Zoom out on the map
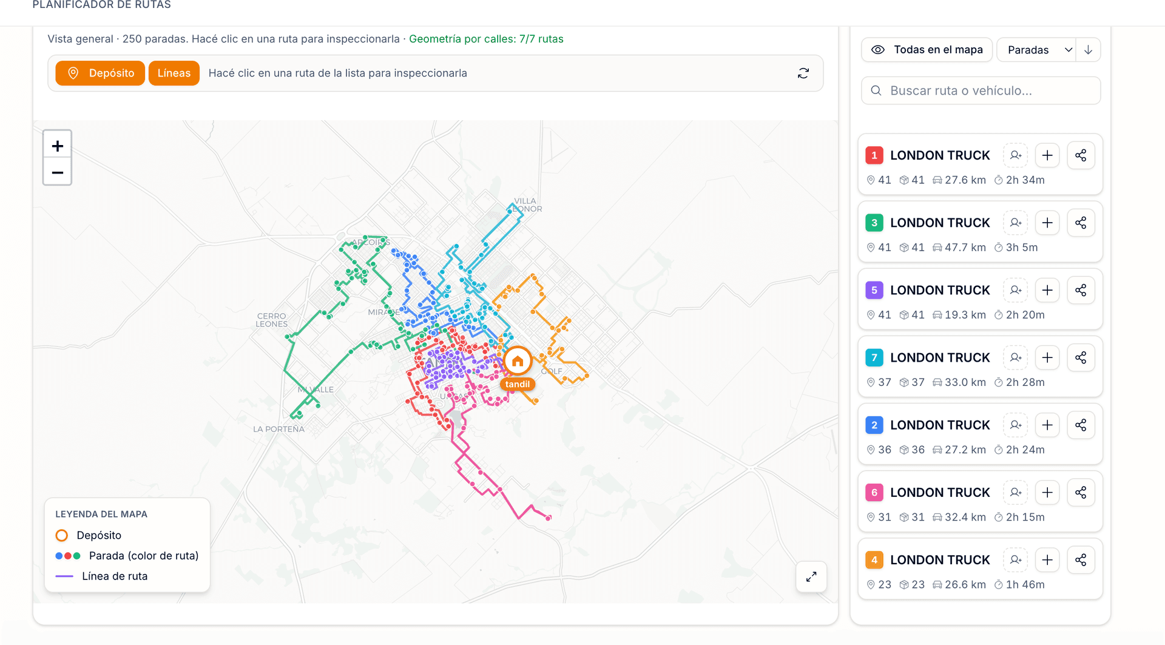Image resolution: width=1165 pixels, height=645 pixels. click(58, 172)
